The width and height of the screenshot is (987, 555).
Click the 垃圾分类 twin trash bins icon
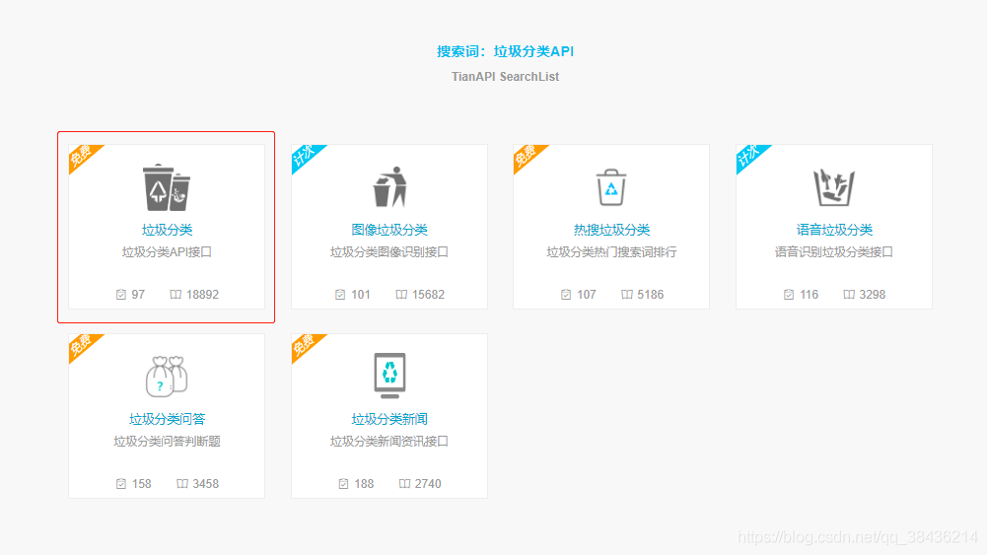coord(167,187)
